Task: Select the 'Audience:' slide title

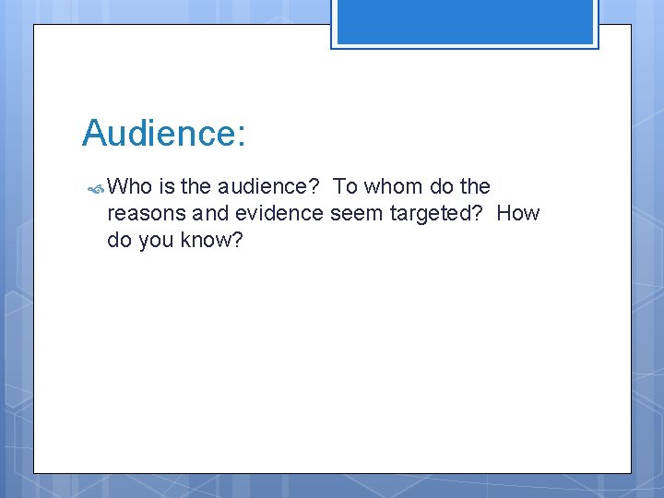Action: tap(164, 133)
